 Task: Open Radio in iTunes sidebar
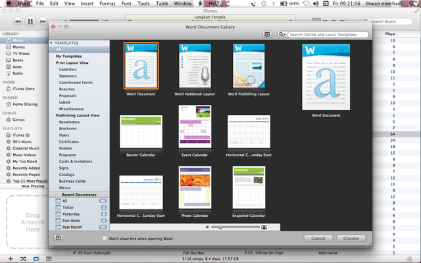tap(18, 73)
